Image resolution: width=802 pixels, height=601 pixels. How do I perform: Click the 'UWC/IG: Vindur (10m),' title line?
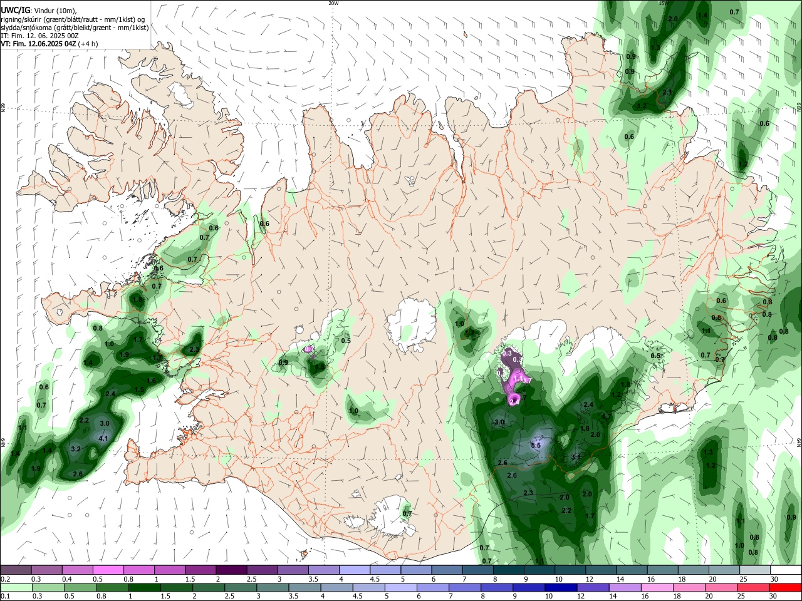[x=39, y=10]
